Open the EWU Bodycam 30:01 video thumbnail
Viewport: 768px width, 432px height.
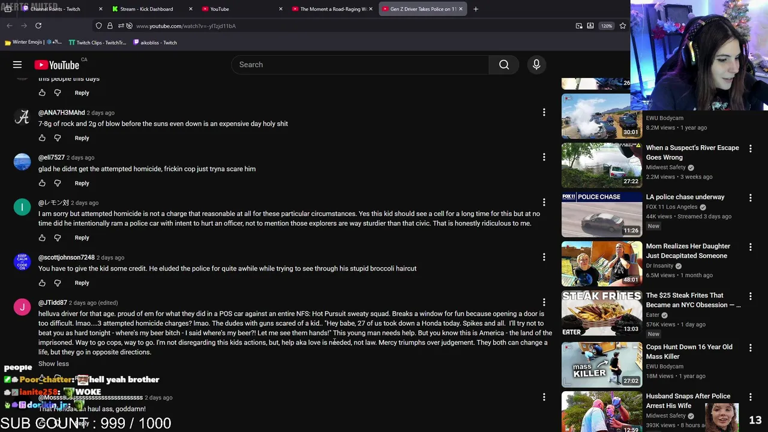pos(602,116)
